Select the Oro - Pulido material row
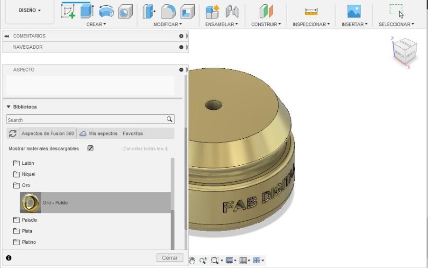Image resolution: width=428 pixels, height=268 pixels. [x=95, y=202]
